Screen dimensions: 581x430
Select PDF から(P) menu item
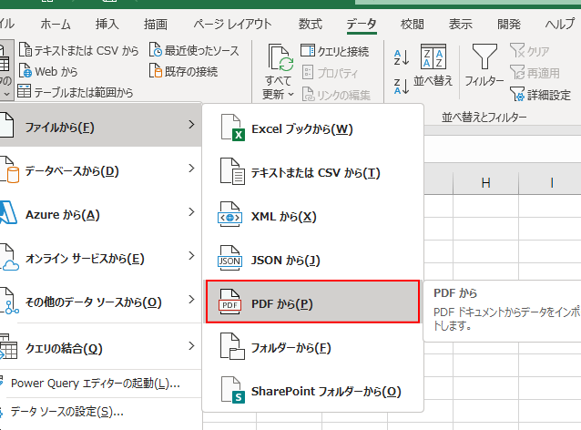click(x=312, y=302)
